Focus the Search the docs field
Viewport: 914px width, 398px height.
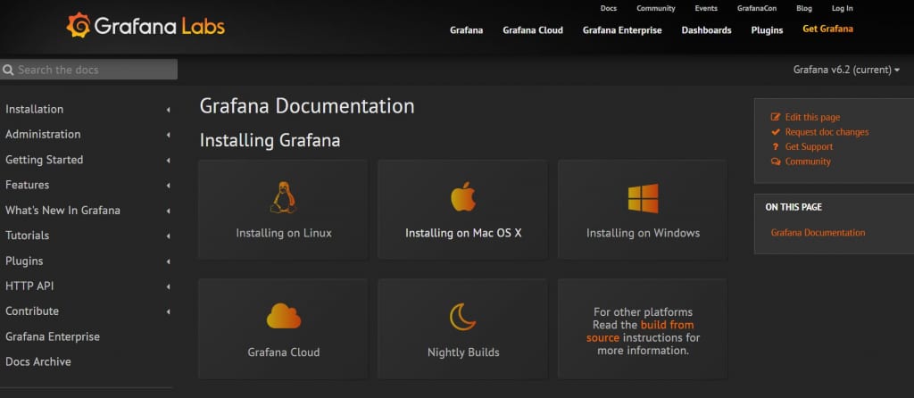click(x=88, y=70)
